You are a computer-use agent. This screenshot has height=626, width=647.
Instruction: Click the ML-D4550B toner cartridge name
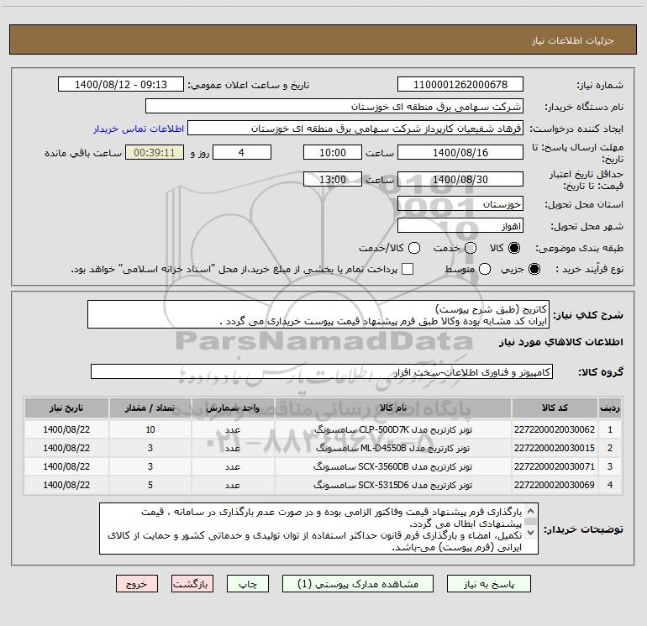tap(393, 448)
